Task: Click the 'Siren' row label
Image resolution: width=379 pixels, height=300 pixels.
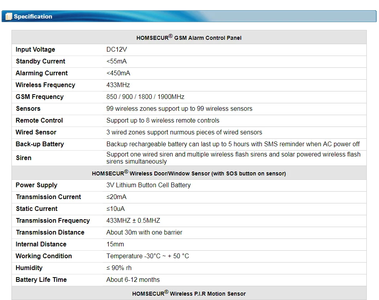Action: coord(24,158)
